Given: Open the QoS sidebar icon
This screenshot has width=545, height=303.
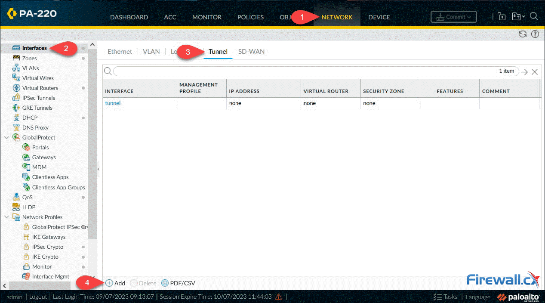Looking at the screenshot, I should pos(16,197).
